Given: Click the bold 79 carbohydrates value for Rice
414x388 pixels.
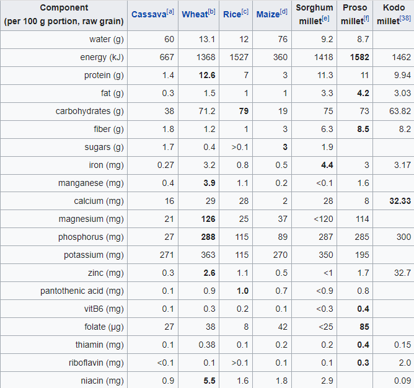Looking at the screenshot, I should (x=244, y=111).
